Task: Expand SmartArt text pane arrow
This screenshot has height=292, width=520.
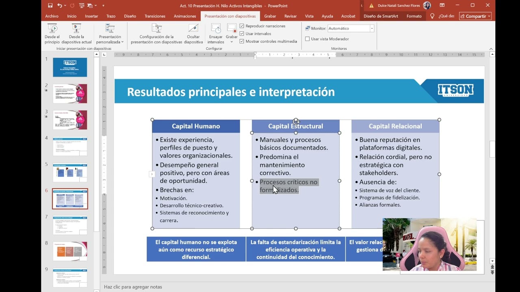Action: click(x=152, y=174)
